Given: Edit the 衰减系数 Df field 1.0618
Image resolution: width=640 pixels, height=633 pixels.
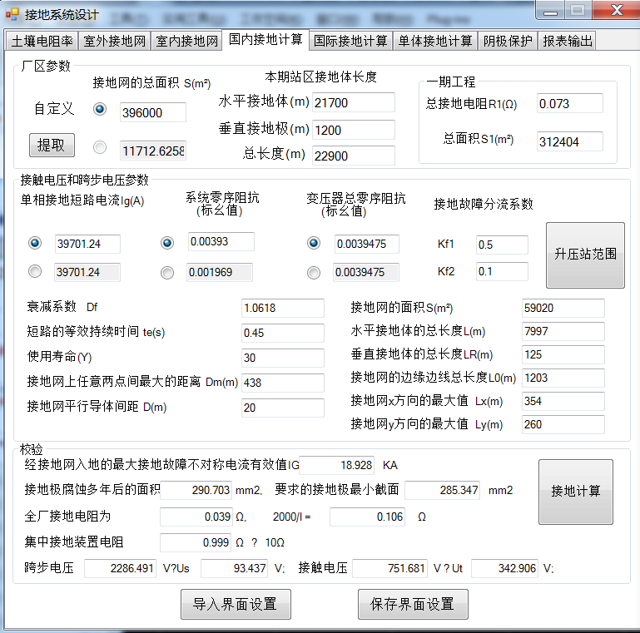Looking at the screenshot, I should point(283,308).
